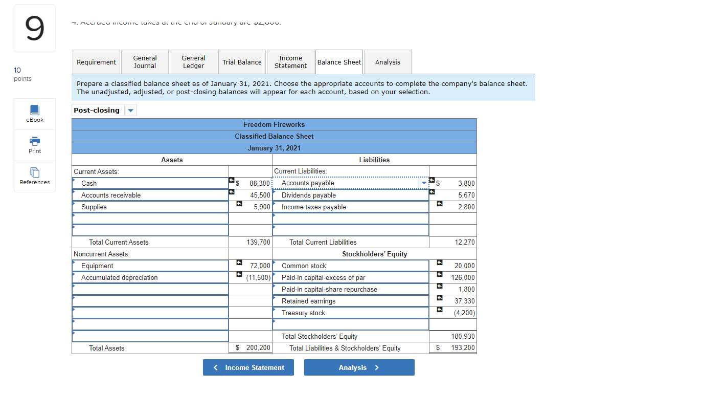This screenshot has width=704, height=415.
Task: Click arrow icon beside Income taxes payable 2,800
Action: (x=440, y=205)
